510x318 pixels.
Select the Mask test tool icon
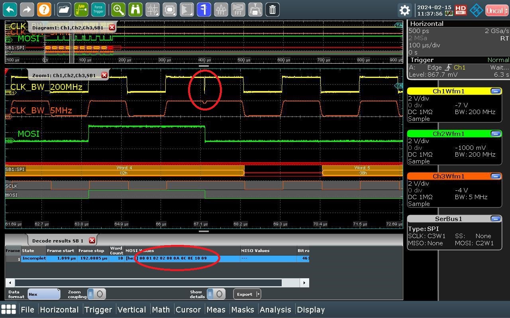pyautogui.click(x=170, y=10)
